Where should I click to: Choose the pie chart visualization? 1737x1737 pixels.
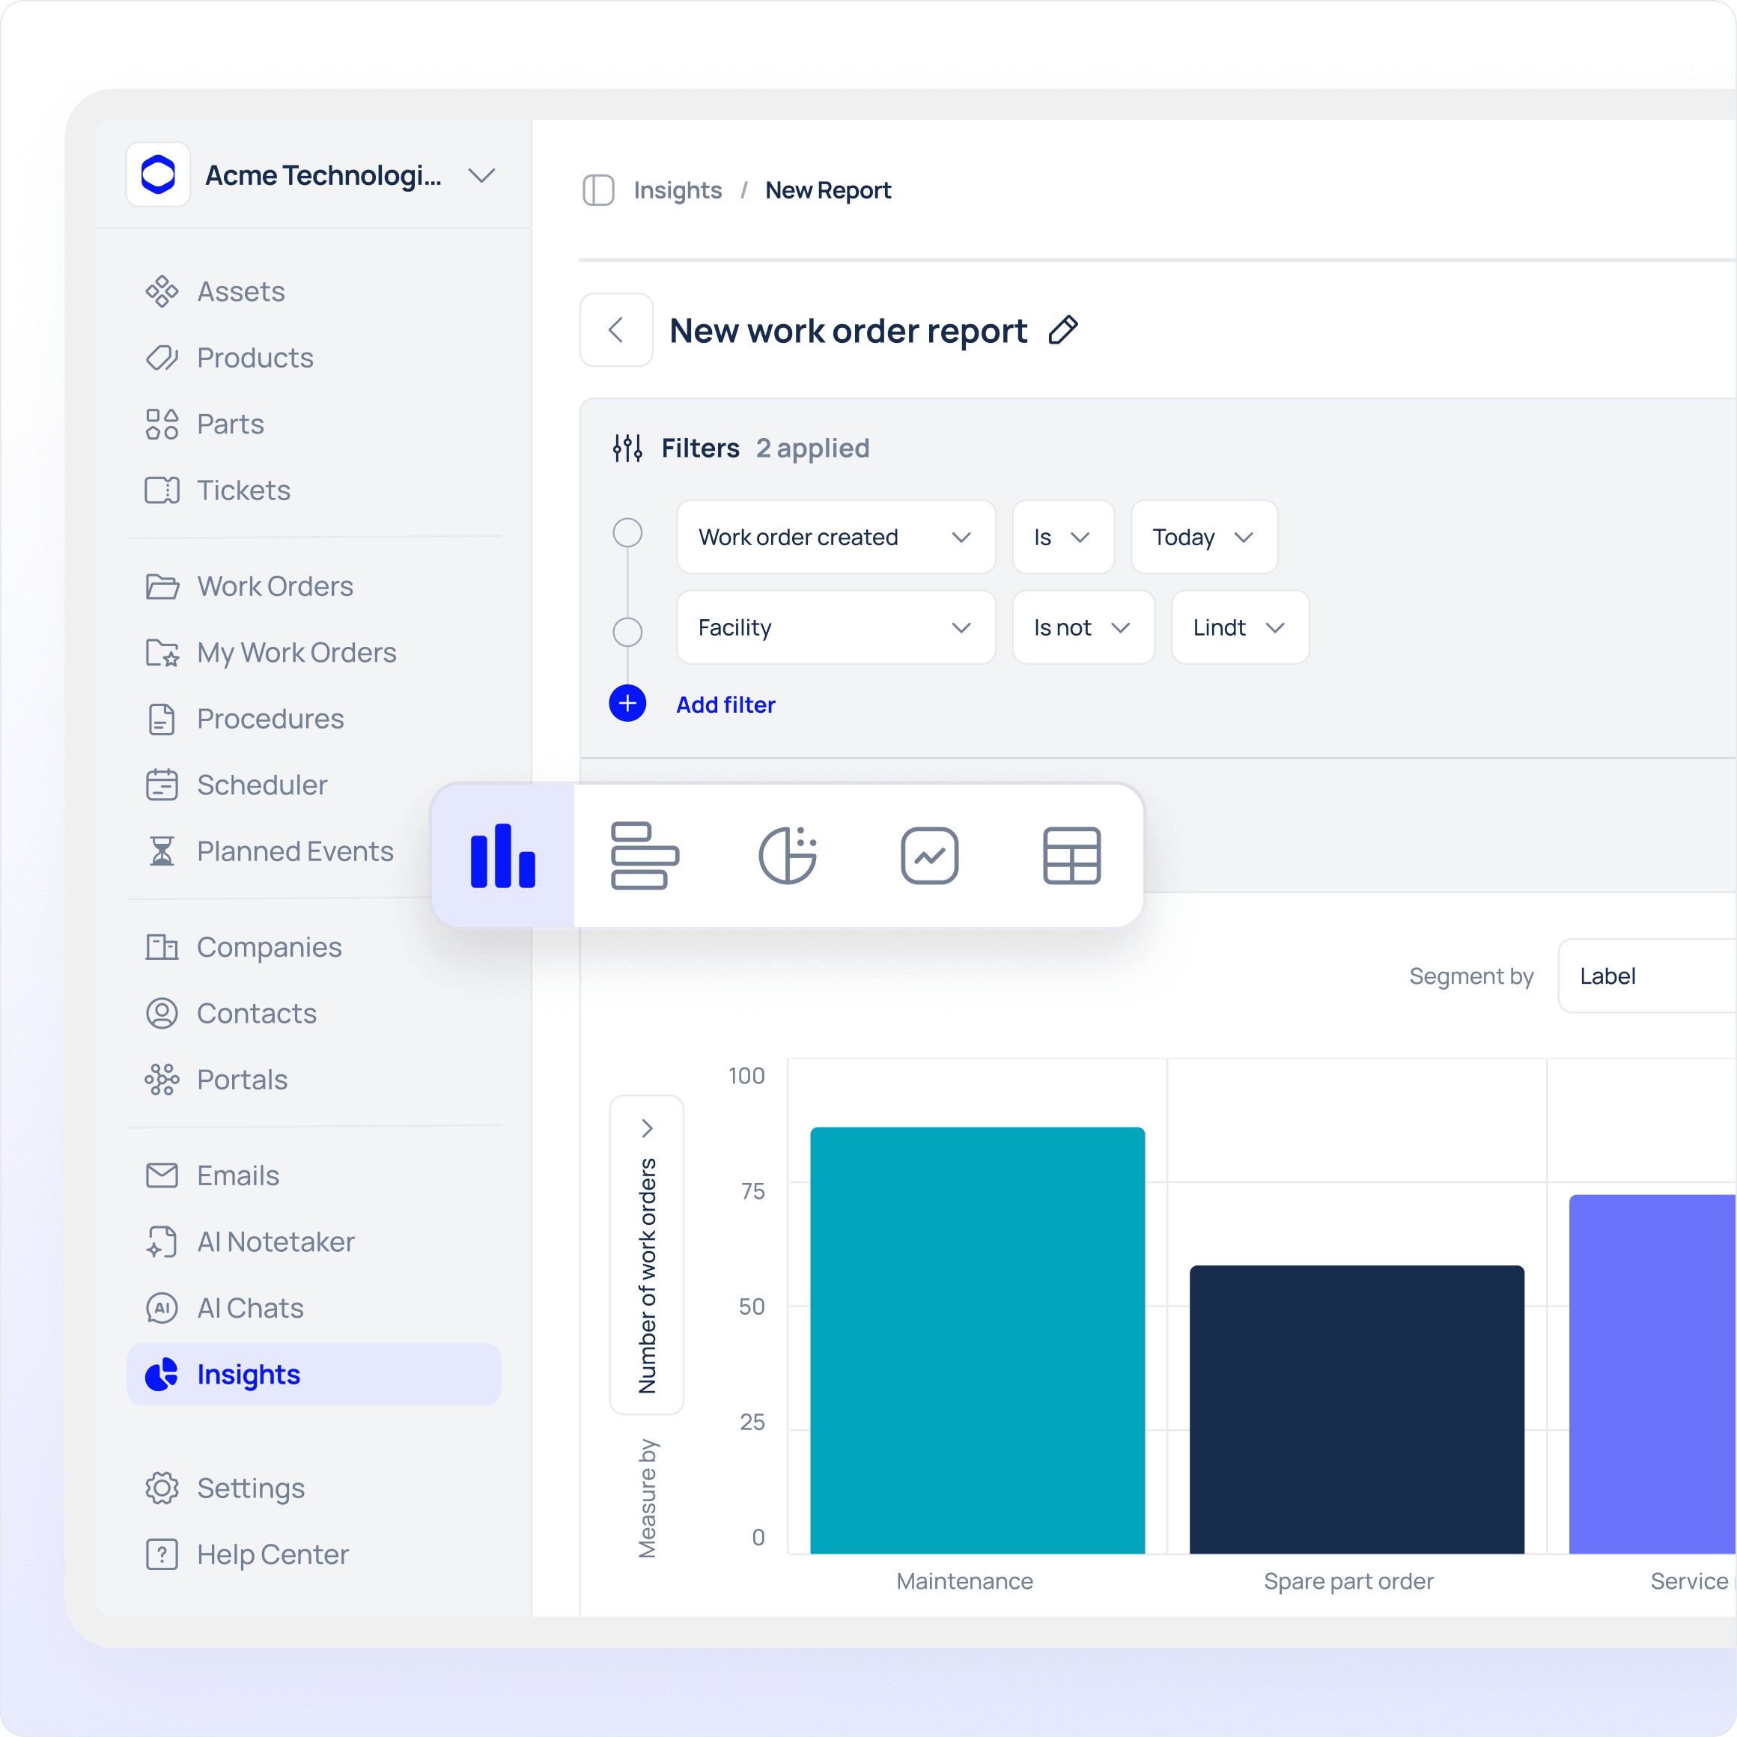pos(788,855)
